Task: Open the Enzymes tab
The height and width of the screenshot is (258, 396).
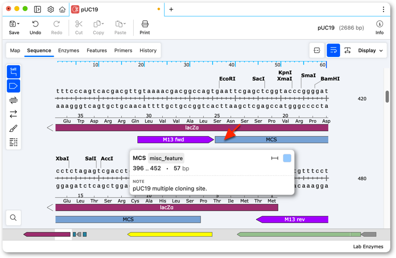Action: point(69,50)
